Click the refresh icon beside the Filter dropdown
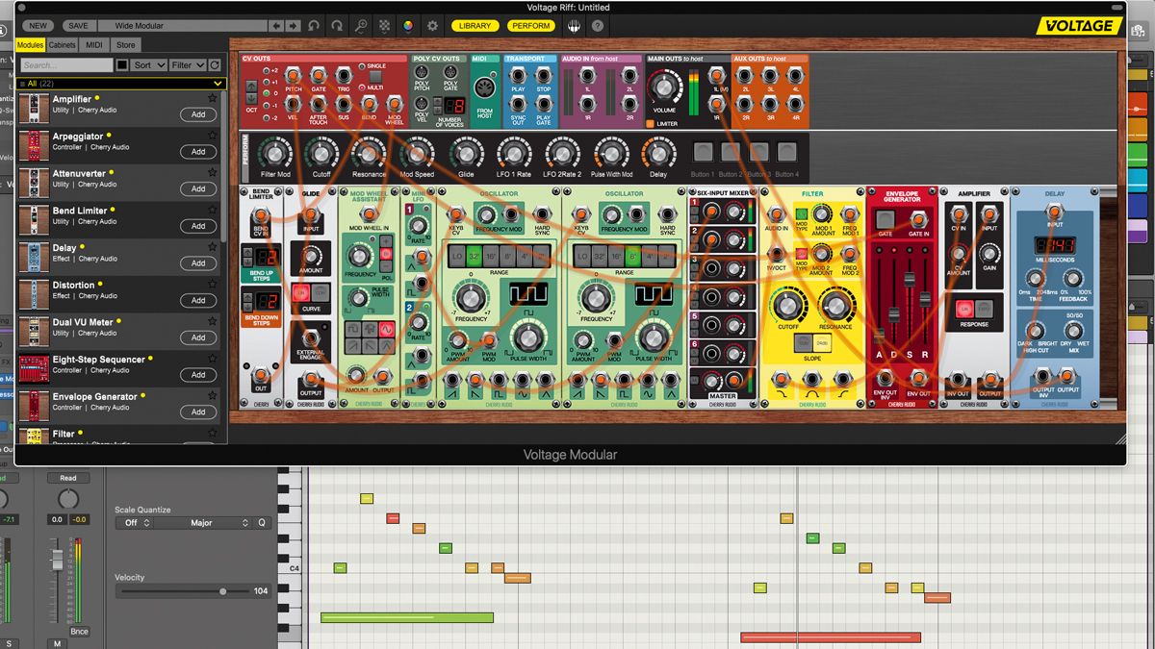1155x649 pixels. click(x=214, y=65)
